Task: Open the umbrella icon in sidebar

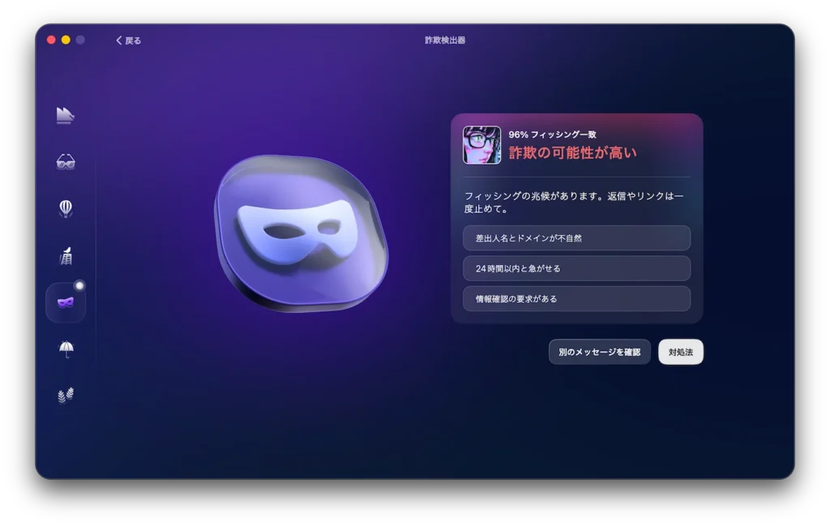Action: (x=66, y=349)
